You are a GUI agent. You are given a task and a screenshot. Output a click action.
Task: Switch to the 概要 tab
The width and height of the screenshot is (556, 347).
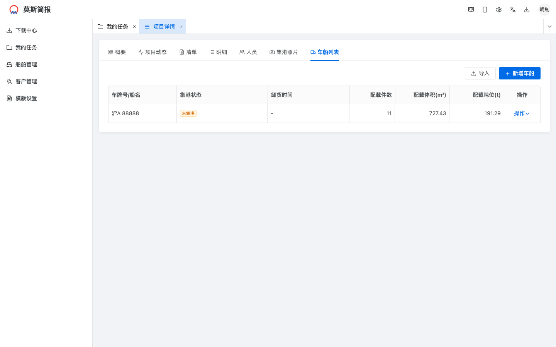[117, 52]
